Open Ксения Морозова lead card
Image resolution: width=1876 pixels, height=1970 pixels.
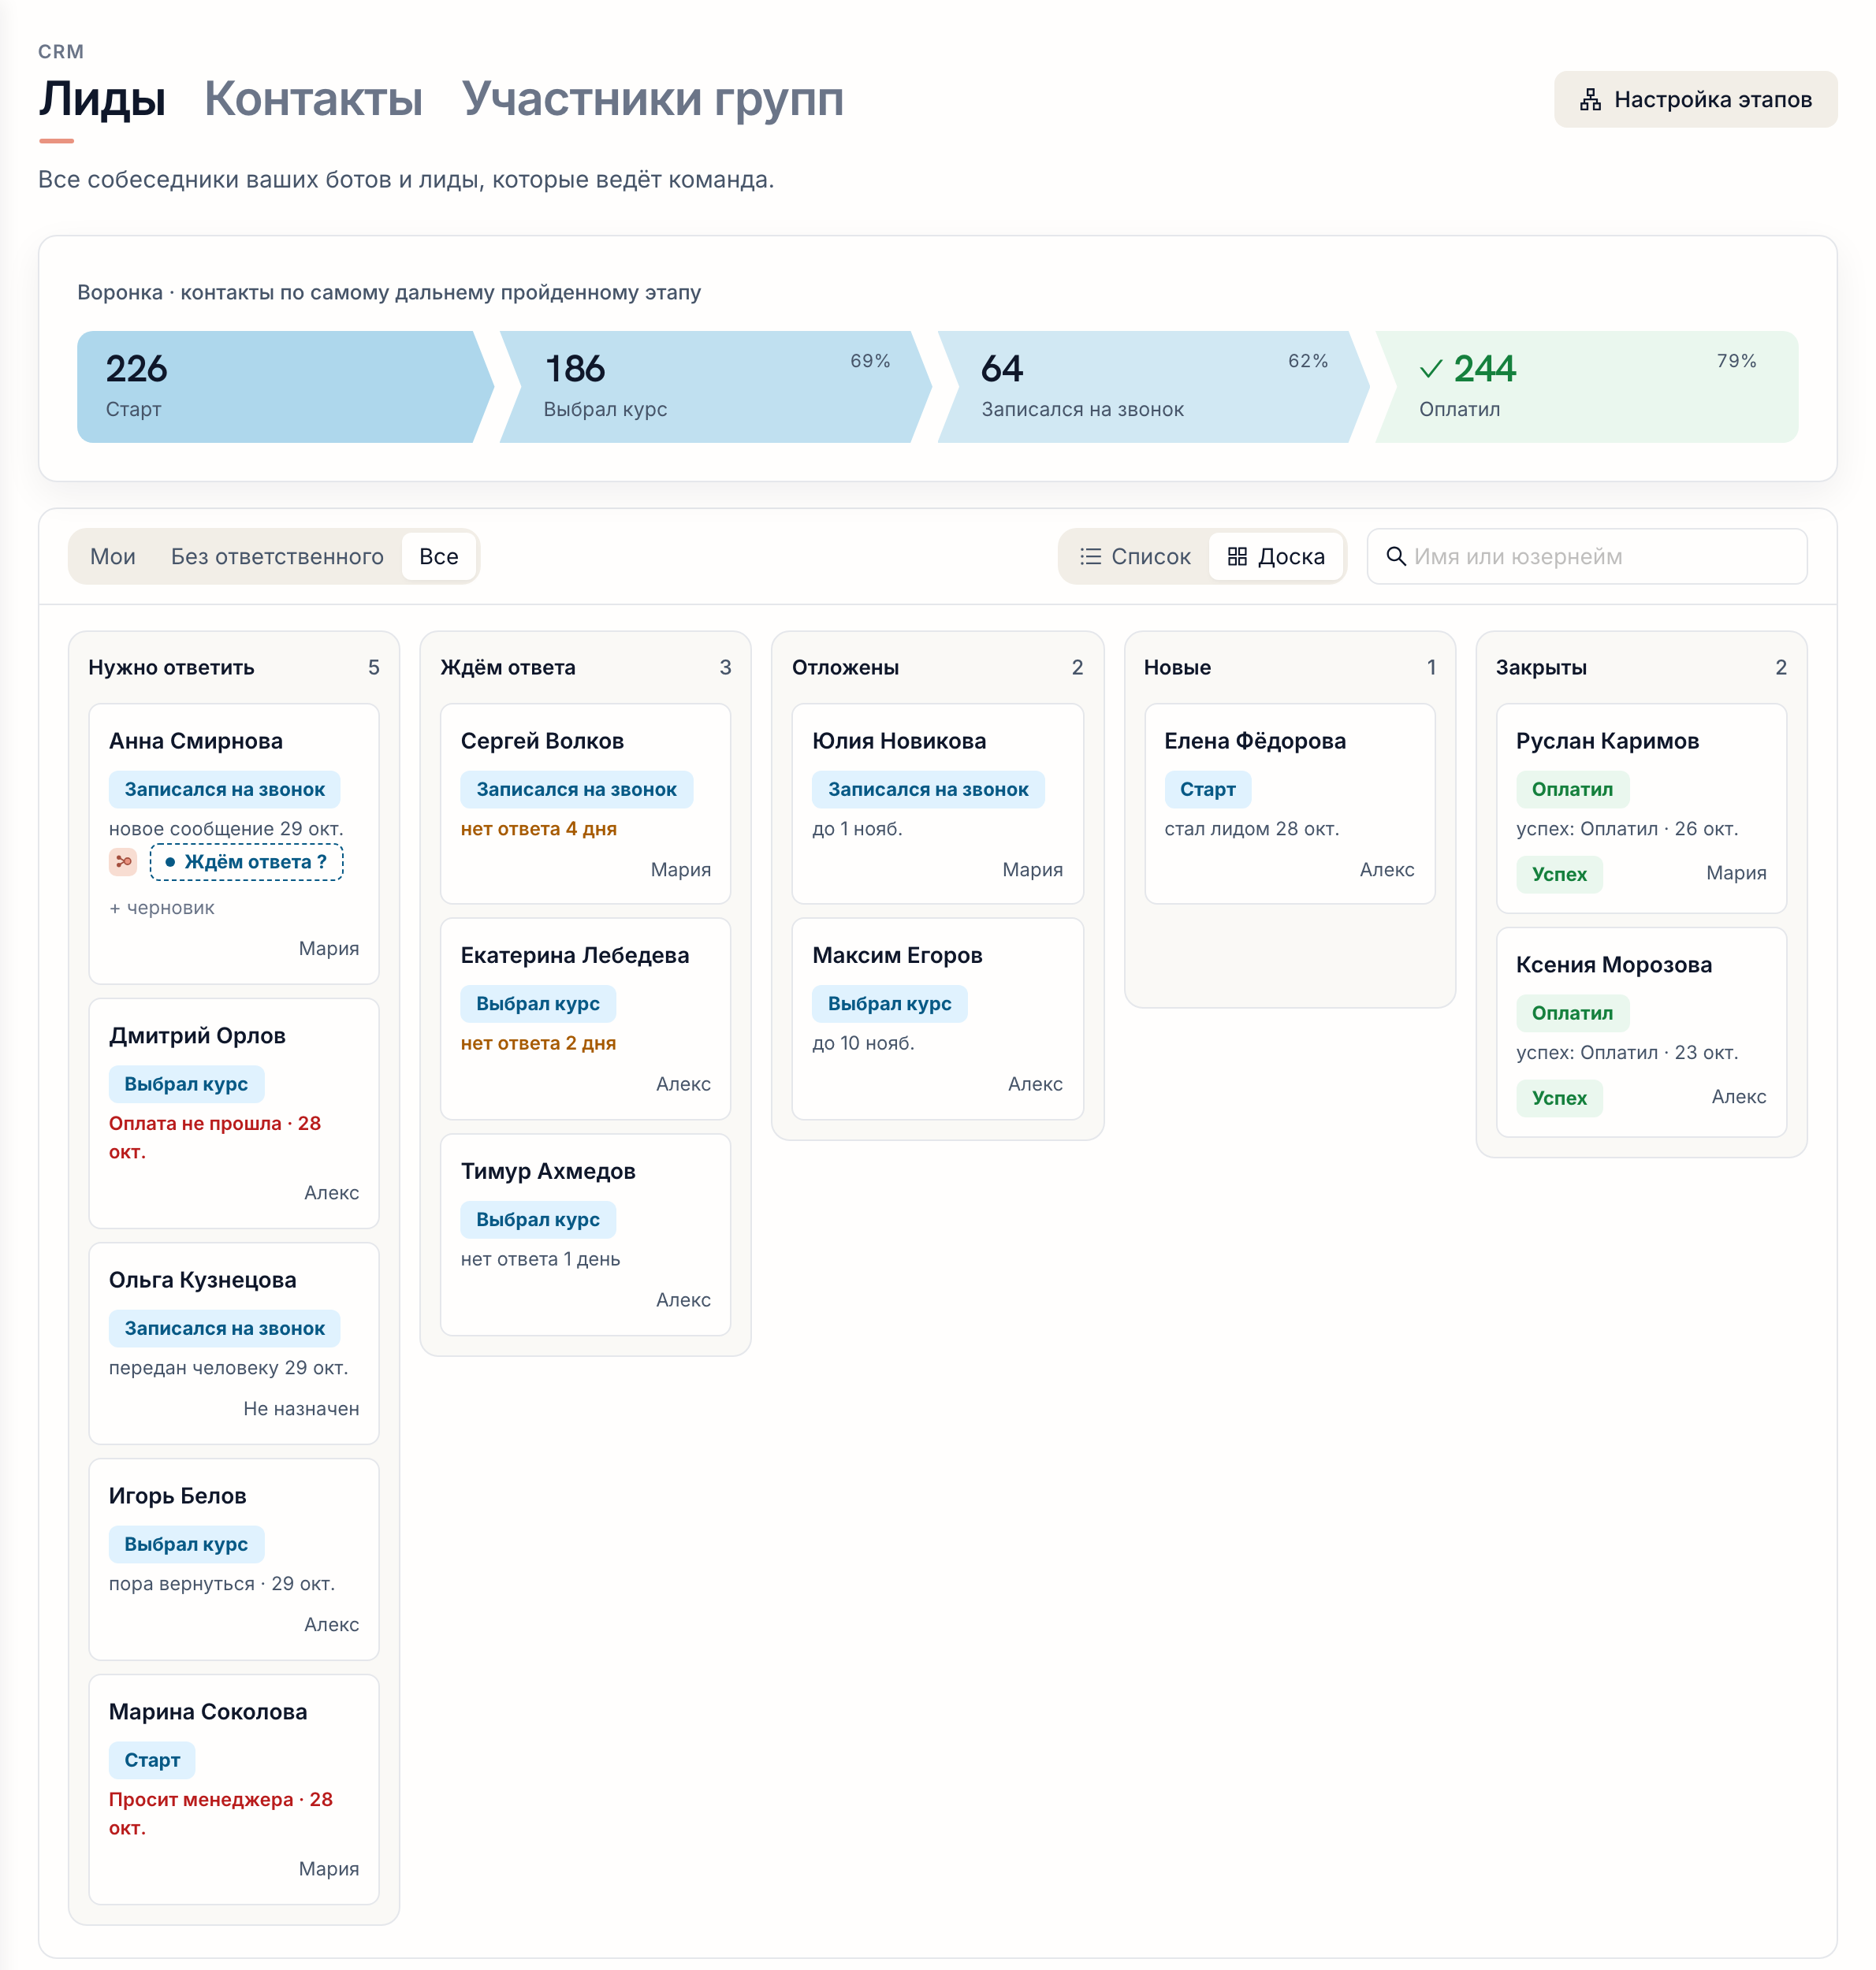click(x=1641, y=1031)
